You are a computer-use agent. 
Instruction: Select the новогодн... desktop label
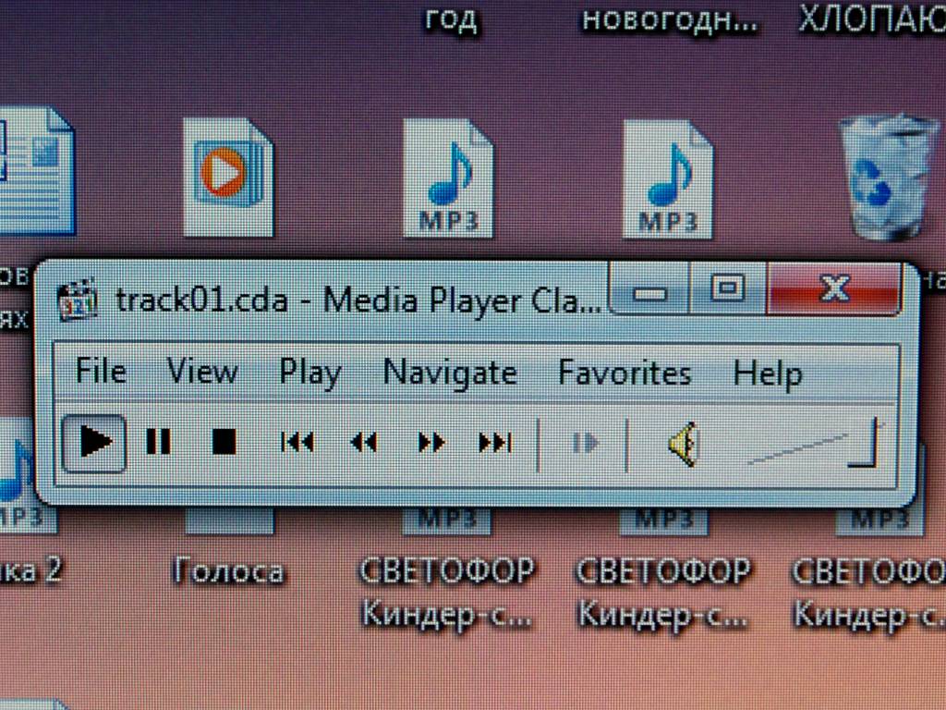[669, 21]
